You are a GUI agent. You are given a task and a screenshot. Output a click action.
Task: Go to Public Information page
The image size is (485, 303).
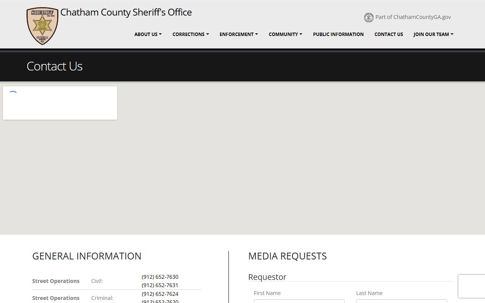[x=338, y=34]
